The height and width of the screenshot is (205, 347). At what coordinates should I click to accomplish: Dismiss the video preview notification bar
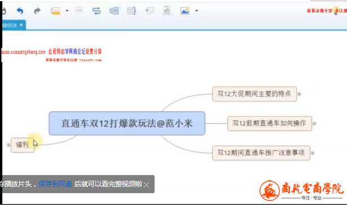point(147,185)
